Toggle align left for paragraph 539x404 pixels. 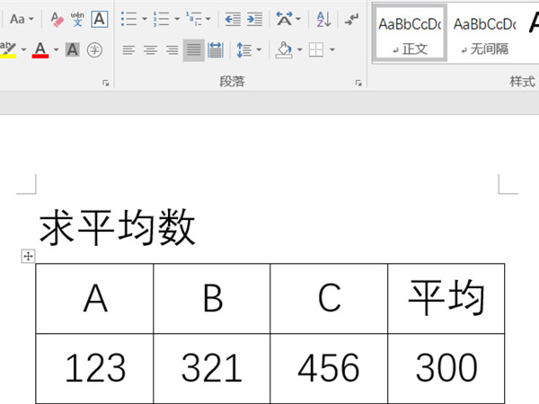128,50
